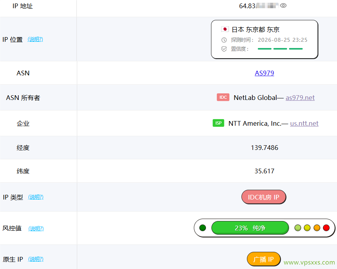Click the IP 地址 label
The width and height of the screenshot is (337, 269).
coord(23,6)
